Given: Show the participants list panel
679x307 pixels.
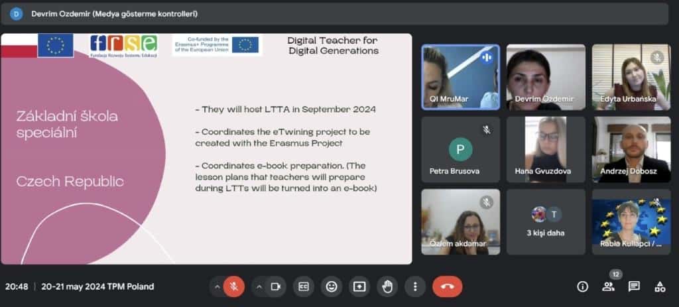Looking at the screenshot, I should point(608,286).
